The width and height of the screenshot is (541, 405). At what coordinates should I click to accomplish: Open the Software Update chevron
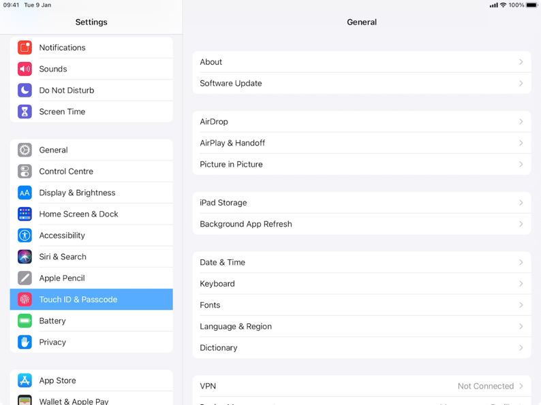[x=521, y=84]
